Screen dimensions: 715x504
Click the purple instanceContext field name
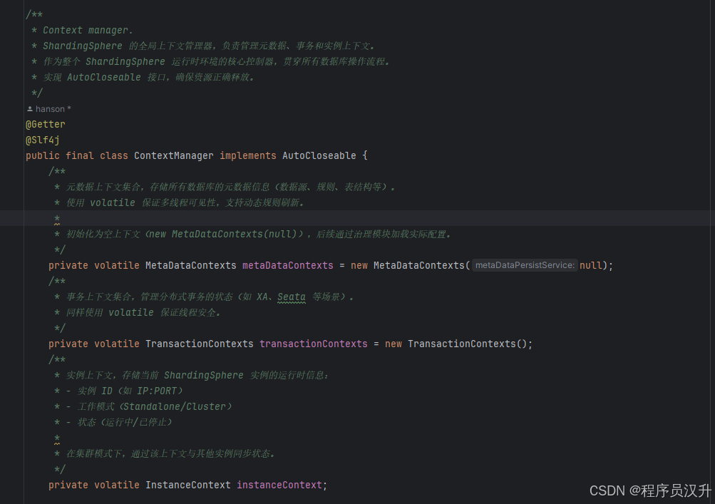coord(279,485)
